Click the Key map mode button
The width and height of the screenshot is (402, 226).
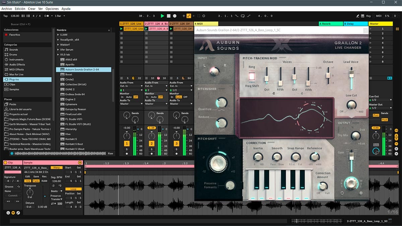(368, 16)
